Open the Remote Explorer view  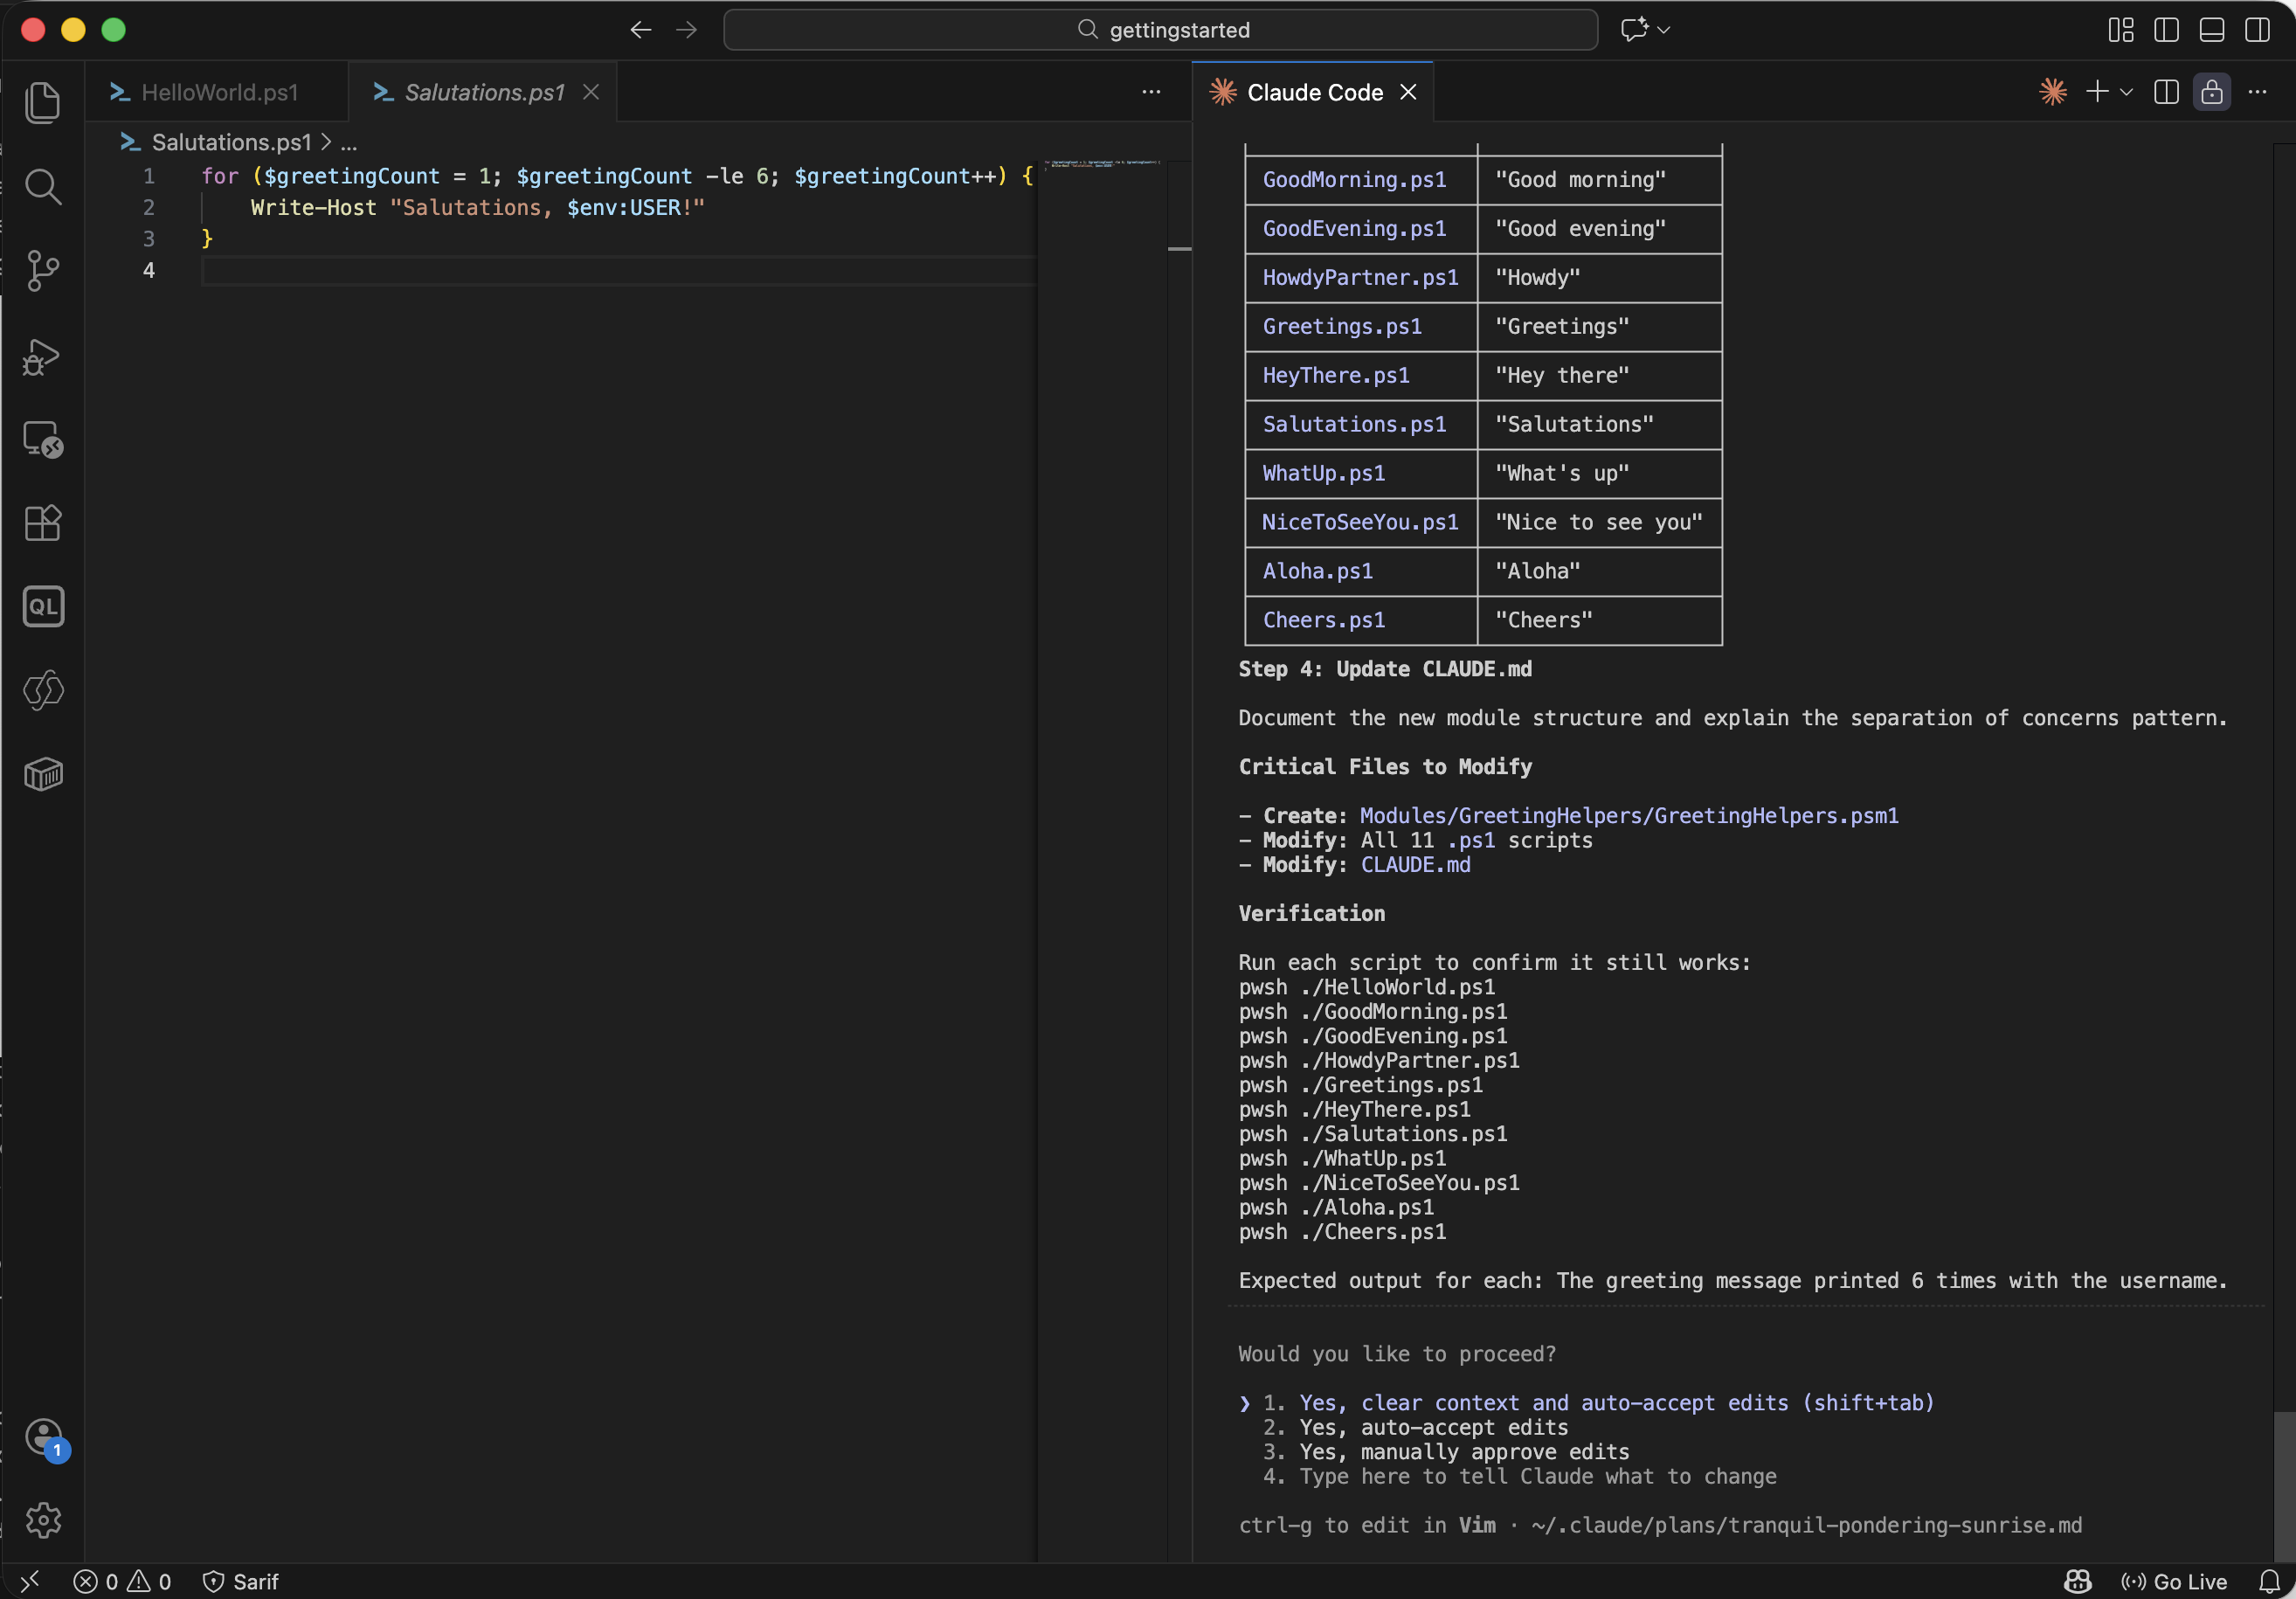[x=44, y=439]
